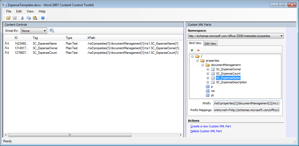Click Create a new Custom XML Part

click(210, 126)
